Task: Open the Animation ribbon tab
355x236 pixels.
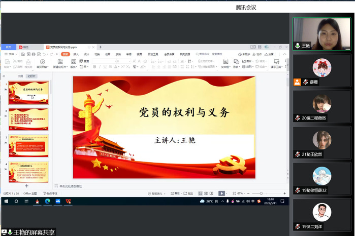Action: [108, 54]
